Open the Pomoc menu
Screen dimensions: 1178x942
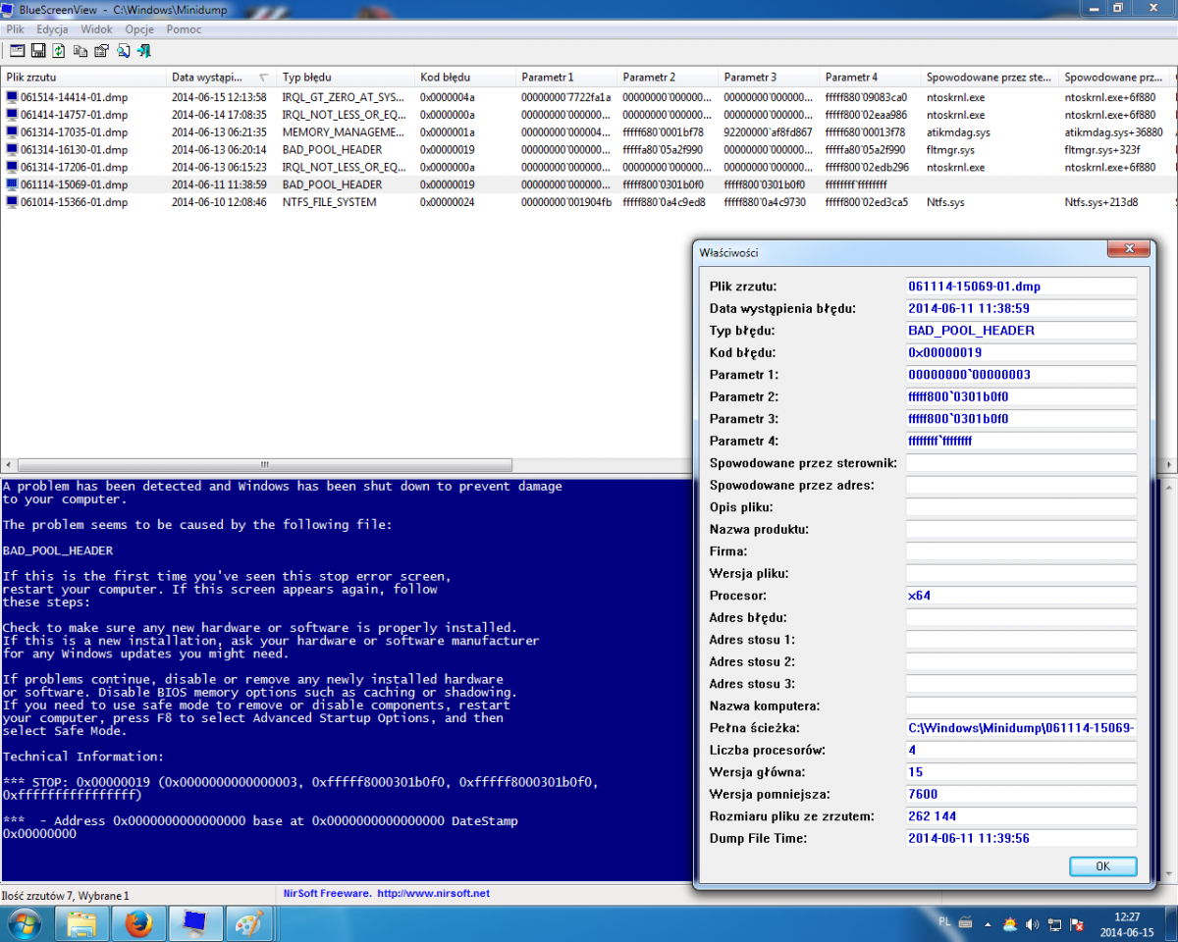pos(184,29)
